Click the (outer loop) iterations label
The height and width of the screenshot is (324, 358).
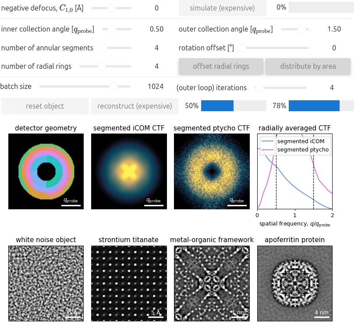coord(211,88)
